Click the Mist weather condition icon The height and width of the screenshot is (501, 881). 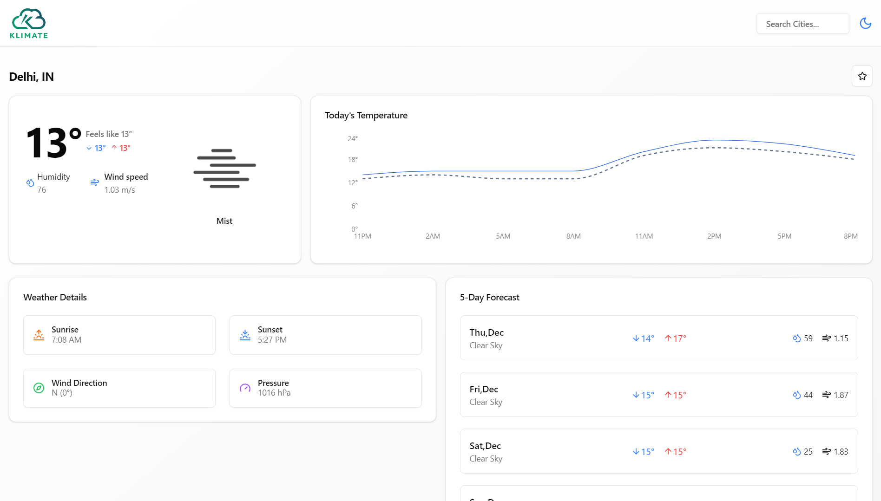point(224,168)
